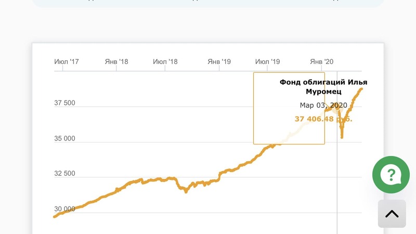Click the 37 500 value axis label
Screen dimensions: 416x234
coord(65,103)
